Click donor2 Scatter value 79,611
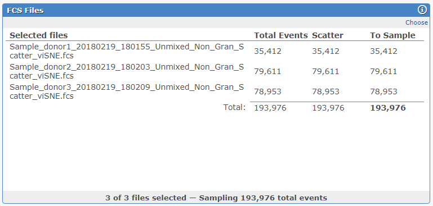 [x=325, y=71]
